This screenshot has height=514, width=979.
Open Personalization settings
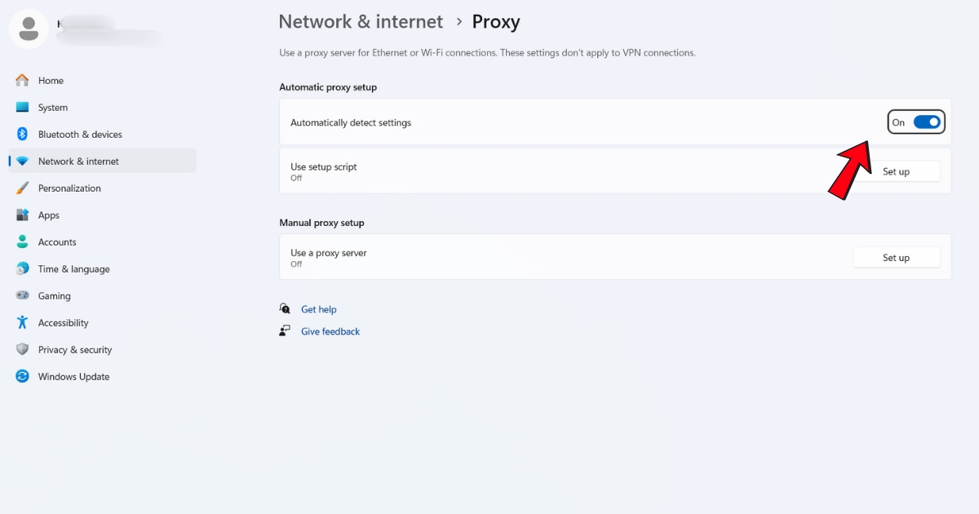coord(69,188)
